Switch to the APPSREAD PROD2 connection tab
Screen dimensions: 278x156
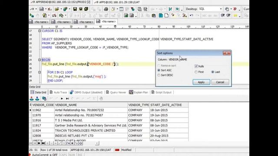coord(60,2)
